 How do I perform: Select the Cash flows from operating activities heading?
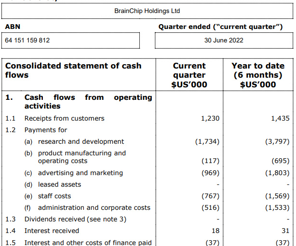[88, 102]
